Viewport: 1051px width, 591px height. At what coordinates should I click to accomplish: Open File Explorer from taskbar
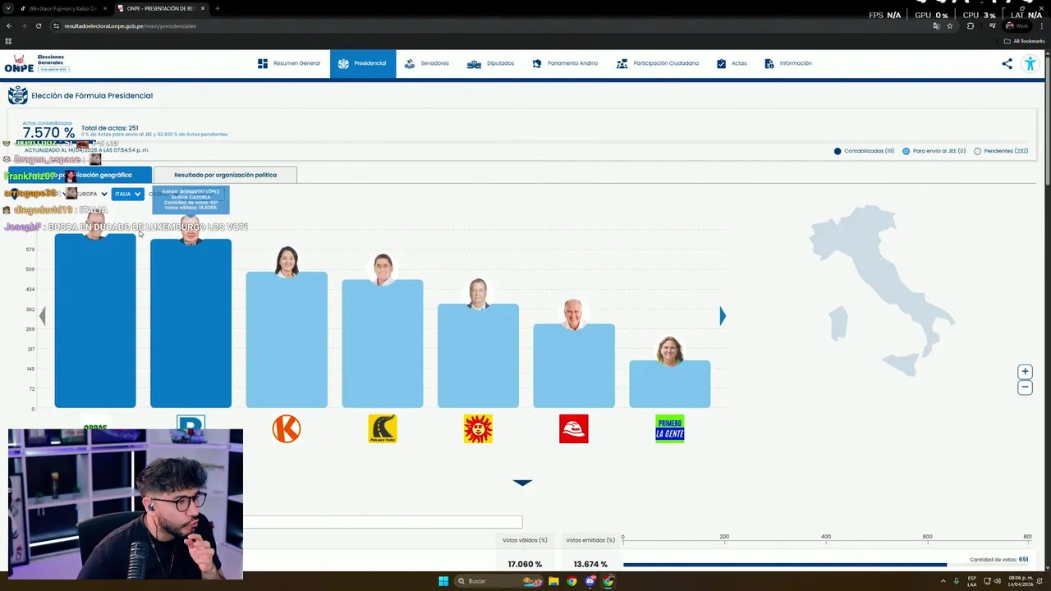(x=554, y=581)
